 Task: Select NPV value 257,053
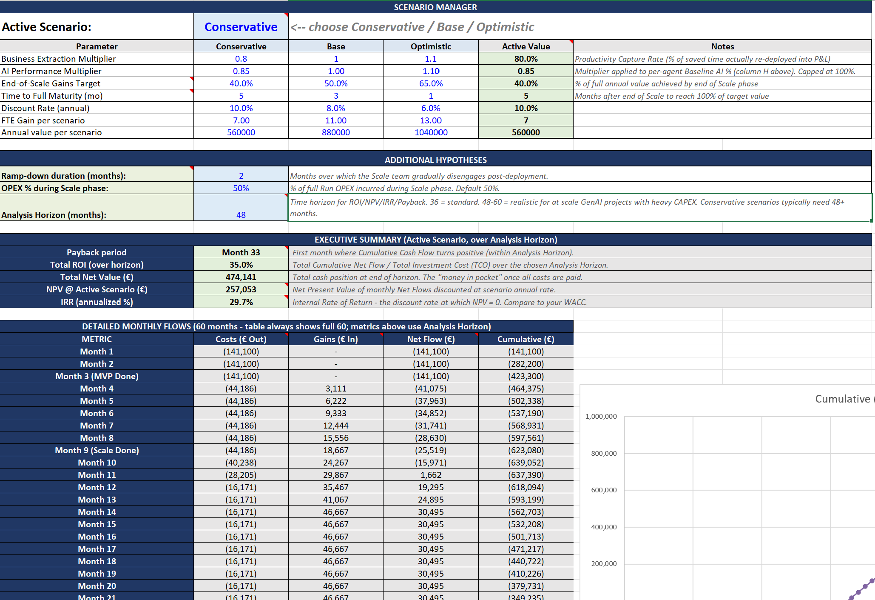241,289
